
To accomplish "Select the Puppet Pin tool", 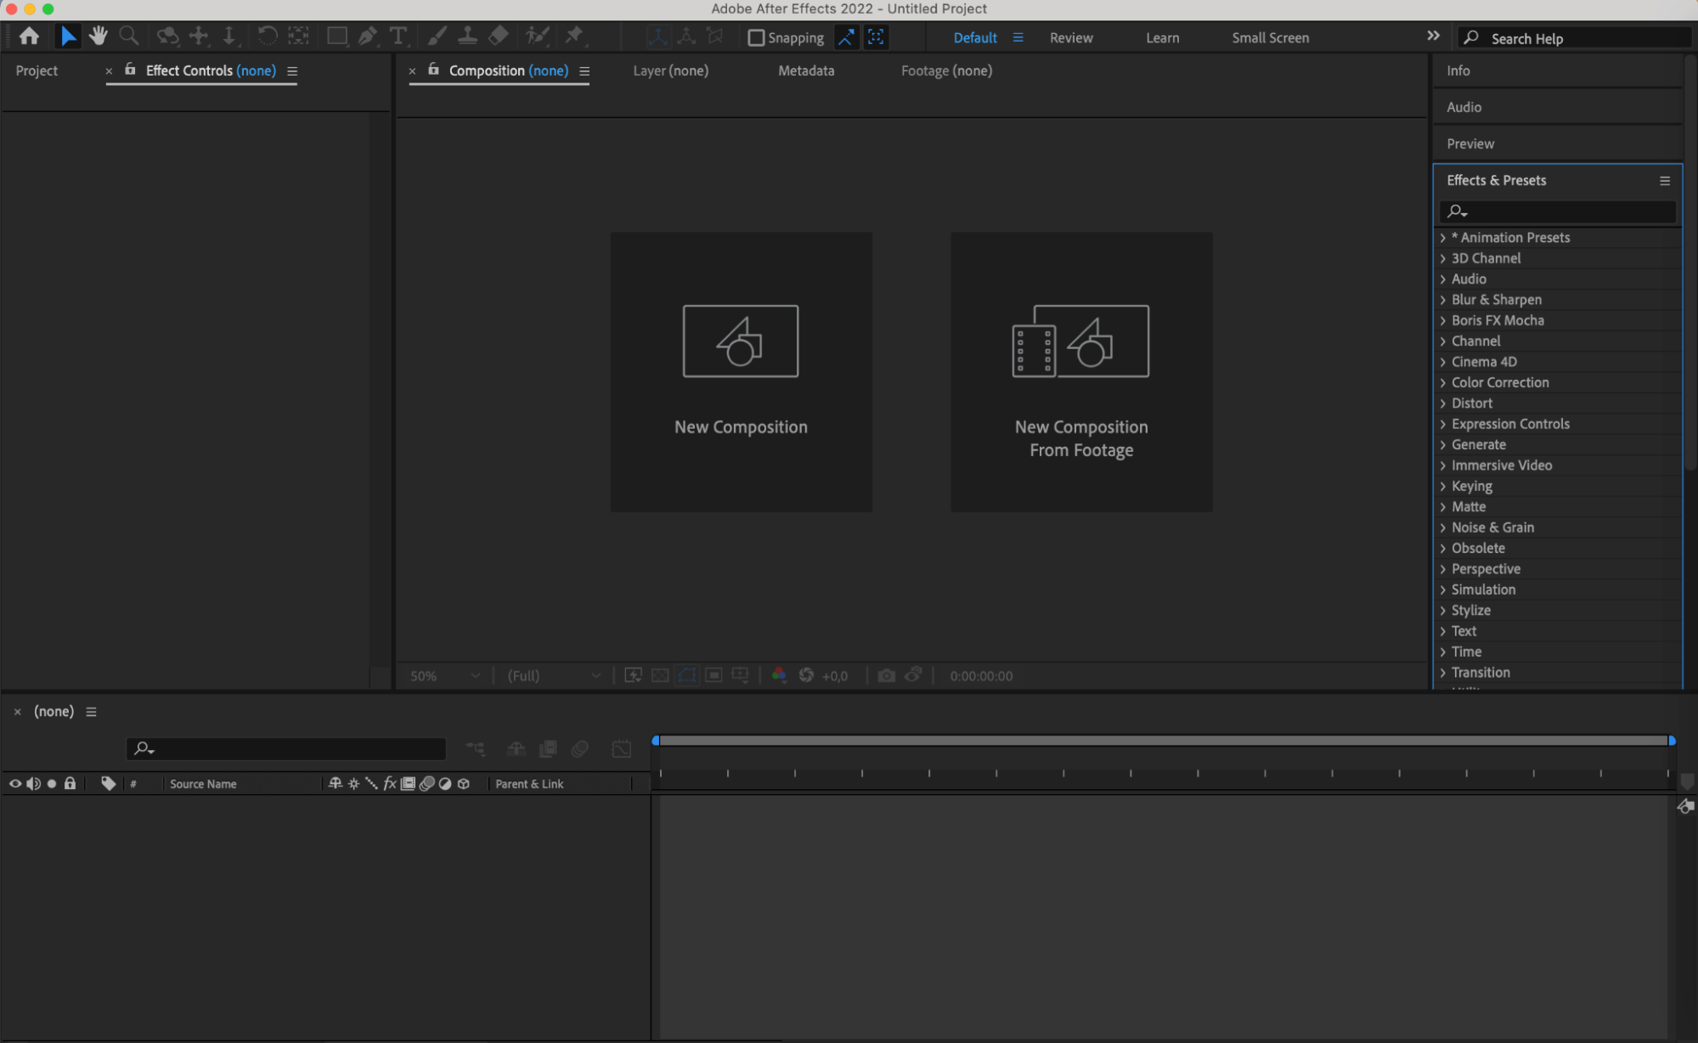I will click(575, 36).
